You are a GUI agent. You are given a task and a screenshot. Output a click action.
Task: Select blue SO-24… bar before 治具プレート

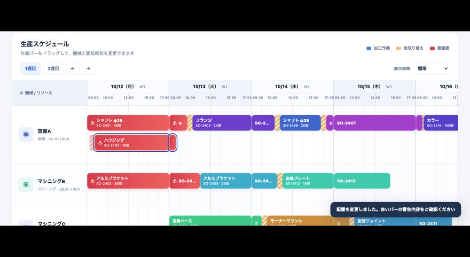(x=264, y=181)
